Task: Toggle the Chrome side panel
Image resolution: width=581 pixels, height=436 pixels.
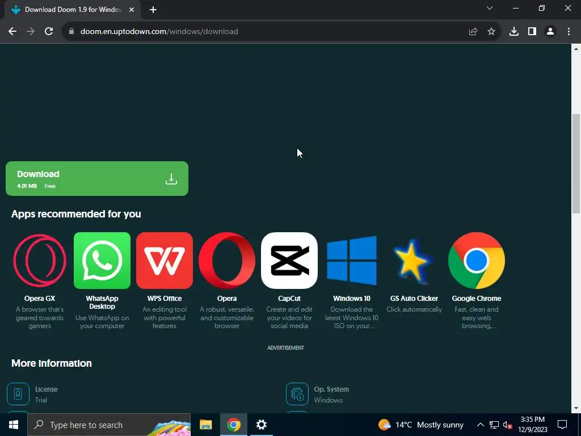Action: point(532,32)
